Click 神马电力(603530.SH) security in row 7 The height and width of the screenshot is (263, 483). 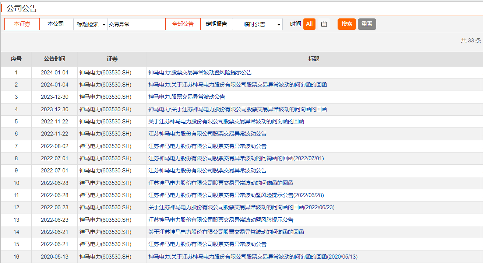point(105,146)
